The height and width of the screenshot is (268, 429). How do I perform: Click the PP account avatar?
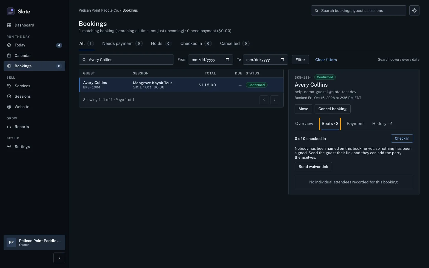coord(11,242)
